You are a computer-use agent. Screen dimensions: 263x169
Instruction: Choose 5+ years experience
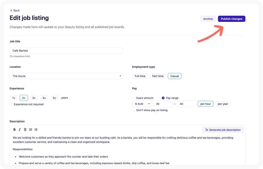coord(54,98)
